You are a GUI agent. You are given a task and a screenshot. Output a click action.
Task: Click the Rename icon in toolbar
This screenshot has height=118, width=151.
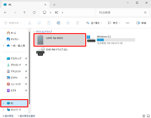point(58,23)
